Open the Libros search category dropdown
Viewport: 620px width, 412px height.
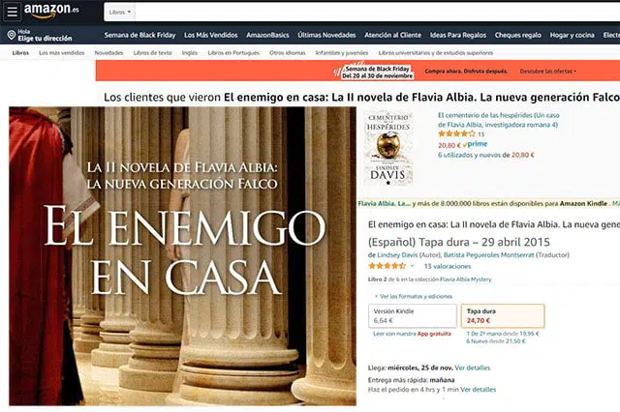point(119,13)
